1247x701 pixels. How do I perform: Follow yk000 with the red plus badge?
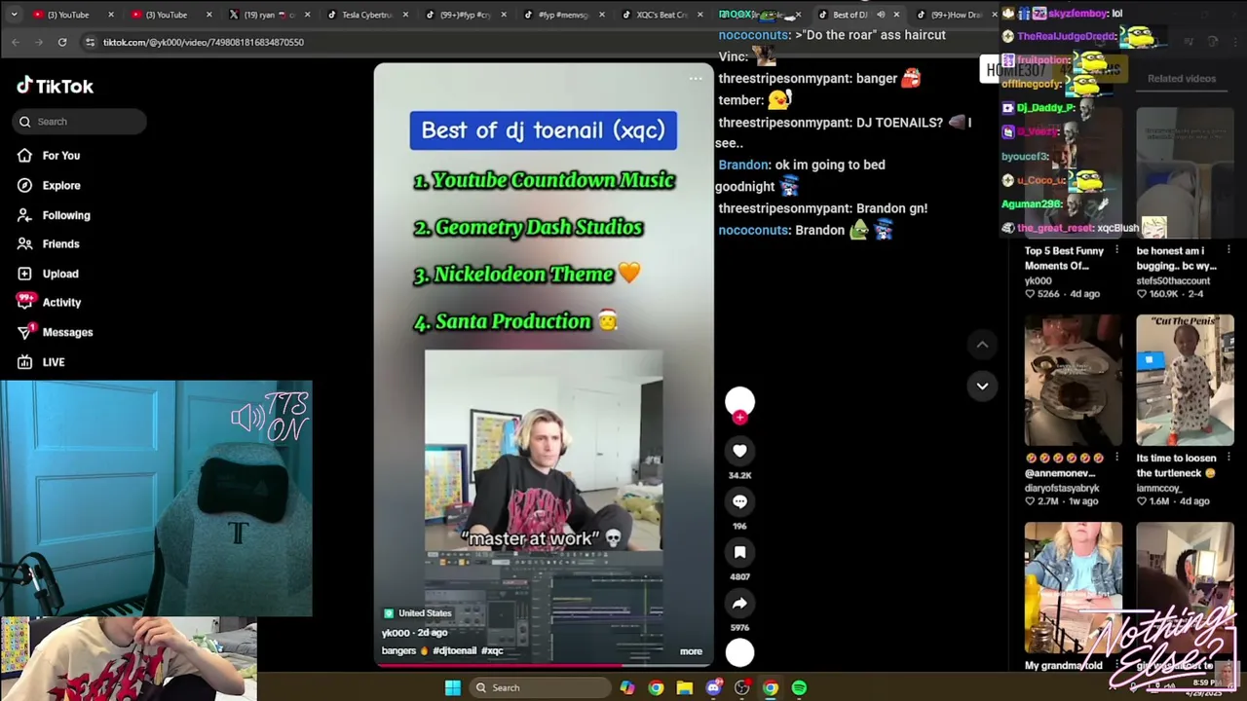click(739, 418)
